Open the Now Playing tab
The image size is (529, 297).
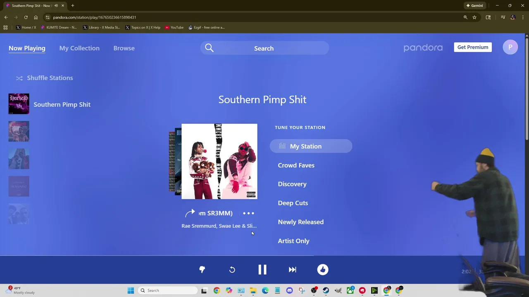click(x=27, y=48)
